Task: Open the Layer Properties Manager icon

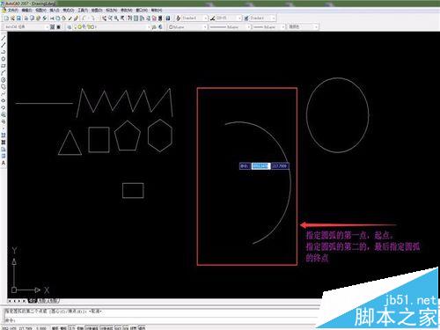Action: tap(70, 27)
